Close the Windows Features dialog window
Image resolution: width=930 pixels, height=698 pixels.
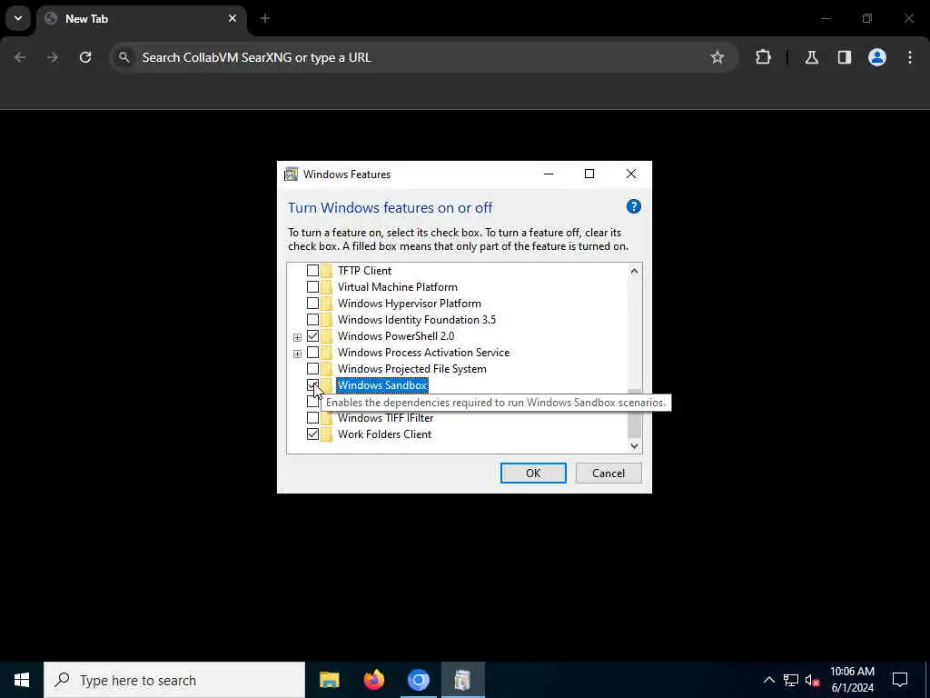click(631, 174)
